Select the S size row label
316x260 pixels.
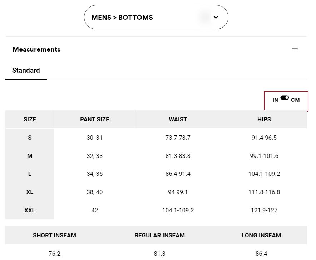click(30, 138)
